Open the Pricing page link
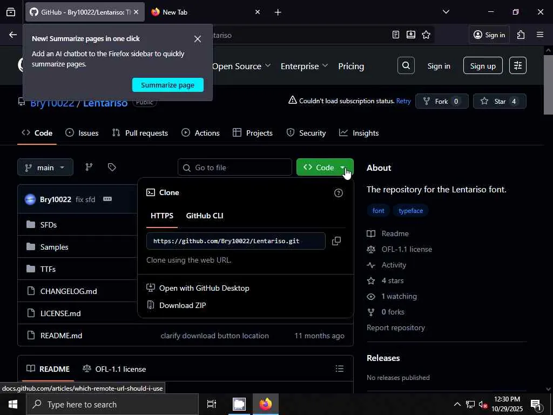This screenshot has height=415, width=553. [x=351, y=66]
